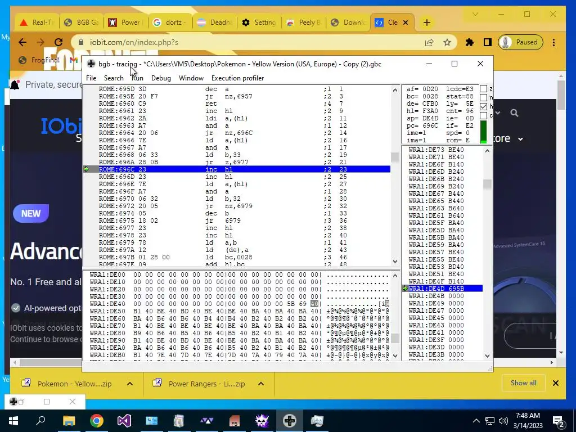Click the af= 0D20 register value
The width and height of the screenshot is (576, 432).
coord(422,89)
